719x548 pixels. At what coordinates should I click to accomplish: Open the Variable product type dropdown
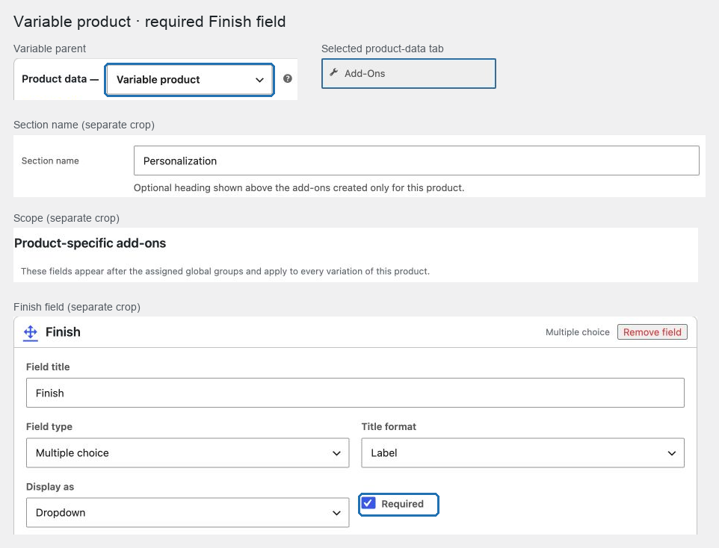click(x=189, y=80)
